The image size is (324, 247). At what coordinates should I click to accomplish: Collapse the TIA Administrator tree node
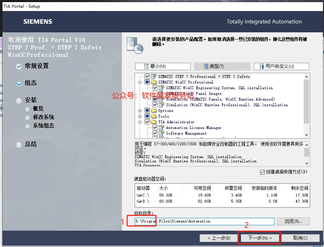pos(140,122)
